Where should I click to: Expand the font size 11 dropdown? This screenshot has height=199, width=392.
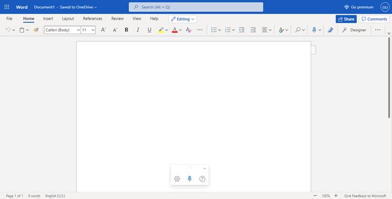[x=88, y=30]
